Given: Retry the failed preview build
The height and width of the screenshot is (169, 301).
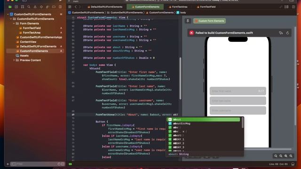Looking at the screenshot, I should point(287,33).
